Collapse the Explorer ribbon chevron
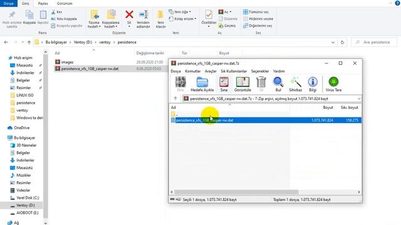 click(x=390, y=3)
